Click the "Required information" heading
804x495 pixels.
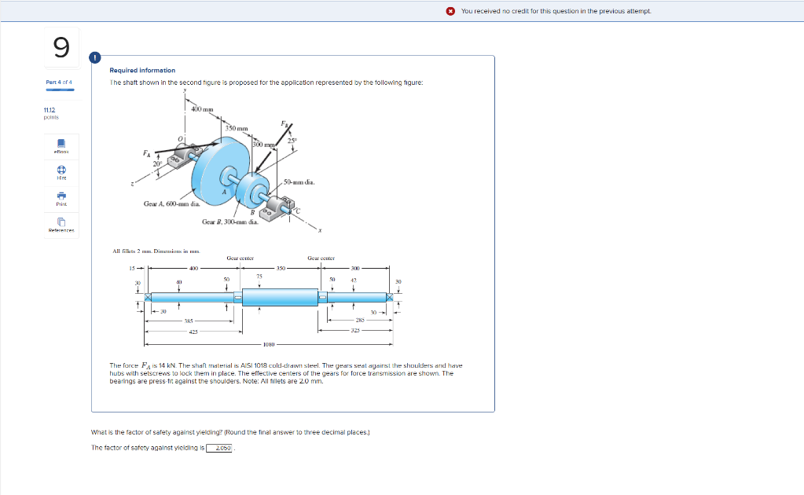click(x=142, y=70)
